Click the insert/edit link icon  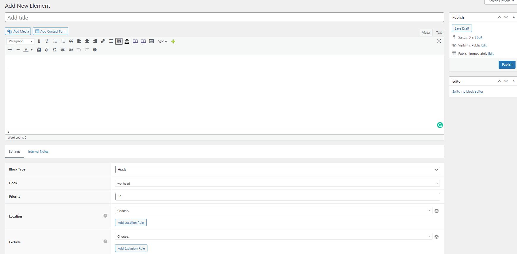point(103,41)
